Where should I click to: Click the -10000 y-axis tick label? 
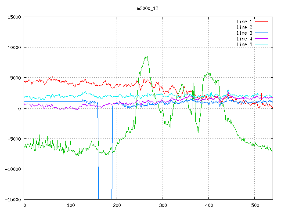click(x=13, y=169)
